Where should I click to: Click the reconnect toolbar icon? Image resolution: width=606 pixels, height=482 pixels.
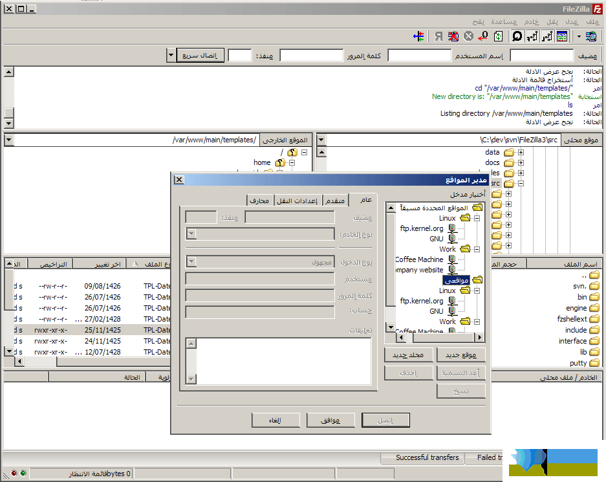pos(438,37)
